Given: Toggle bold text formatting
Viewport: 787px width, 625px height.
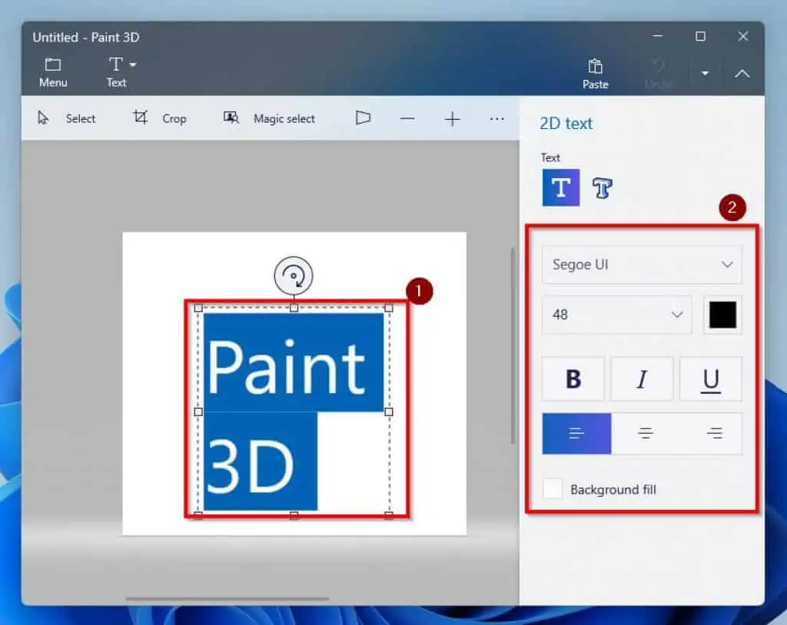Looking at the screenshot, I should pyautogui.click(x=573, y=379).
